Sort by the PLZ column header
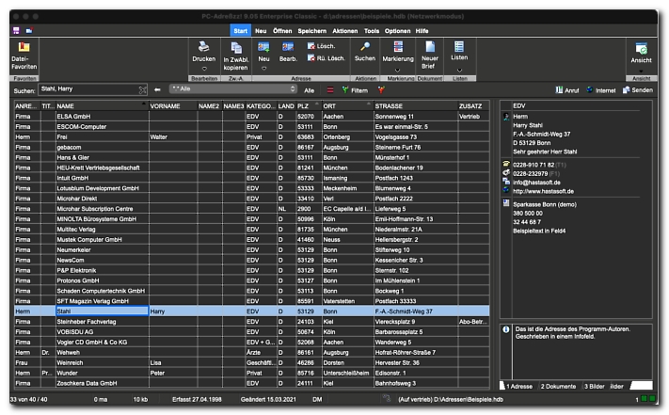The width and height of the screenshot is (669, 415). 308,105
